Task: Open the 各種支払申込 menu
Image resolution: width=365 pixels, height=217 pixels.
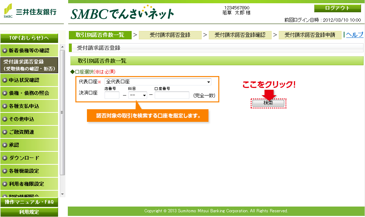Action: [29, 106]
